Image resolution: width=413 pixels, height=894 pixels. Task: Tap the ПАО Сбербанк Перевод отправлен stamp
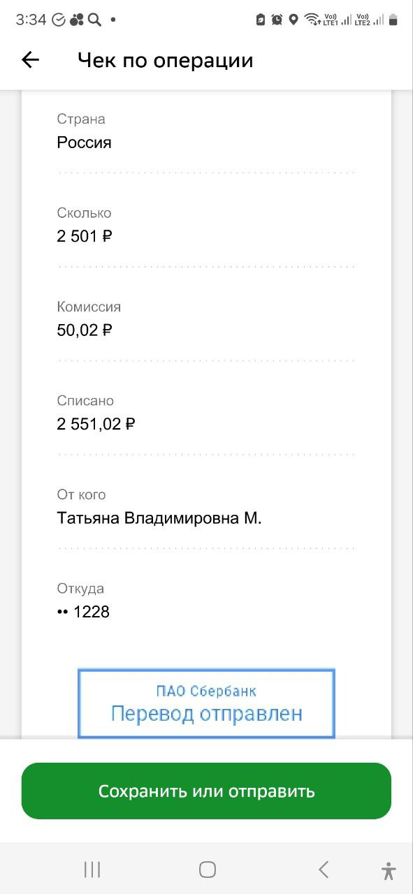click(206, 703)
